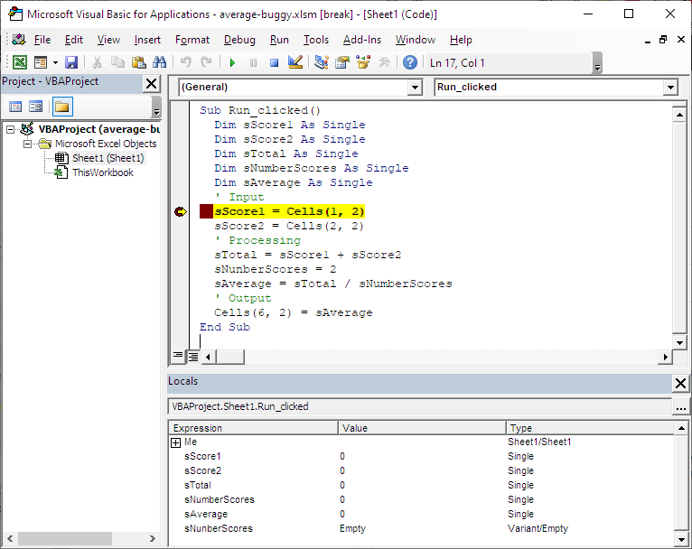Click the Cut scissors icon
This screenshot has width=692, height=549.
(x=97, y=62)
